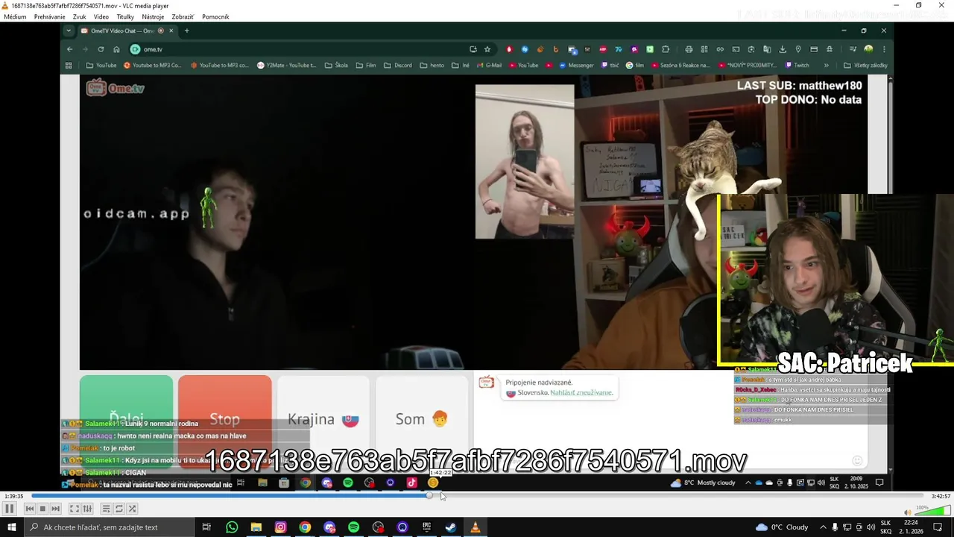Open clock showing 22:24 in tray
This screenshot has height=537, width=954.
(x=912, y=527)
